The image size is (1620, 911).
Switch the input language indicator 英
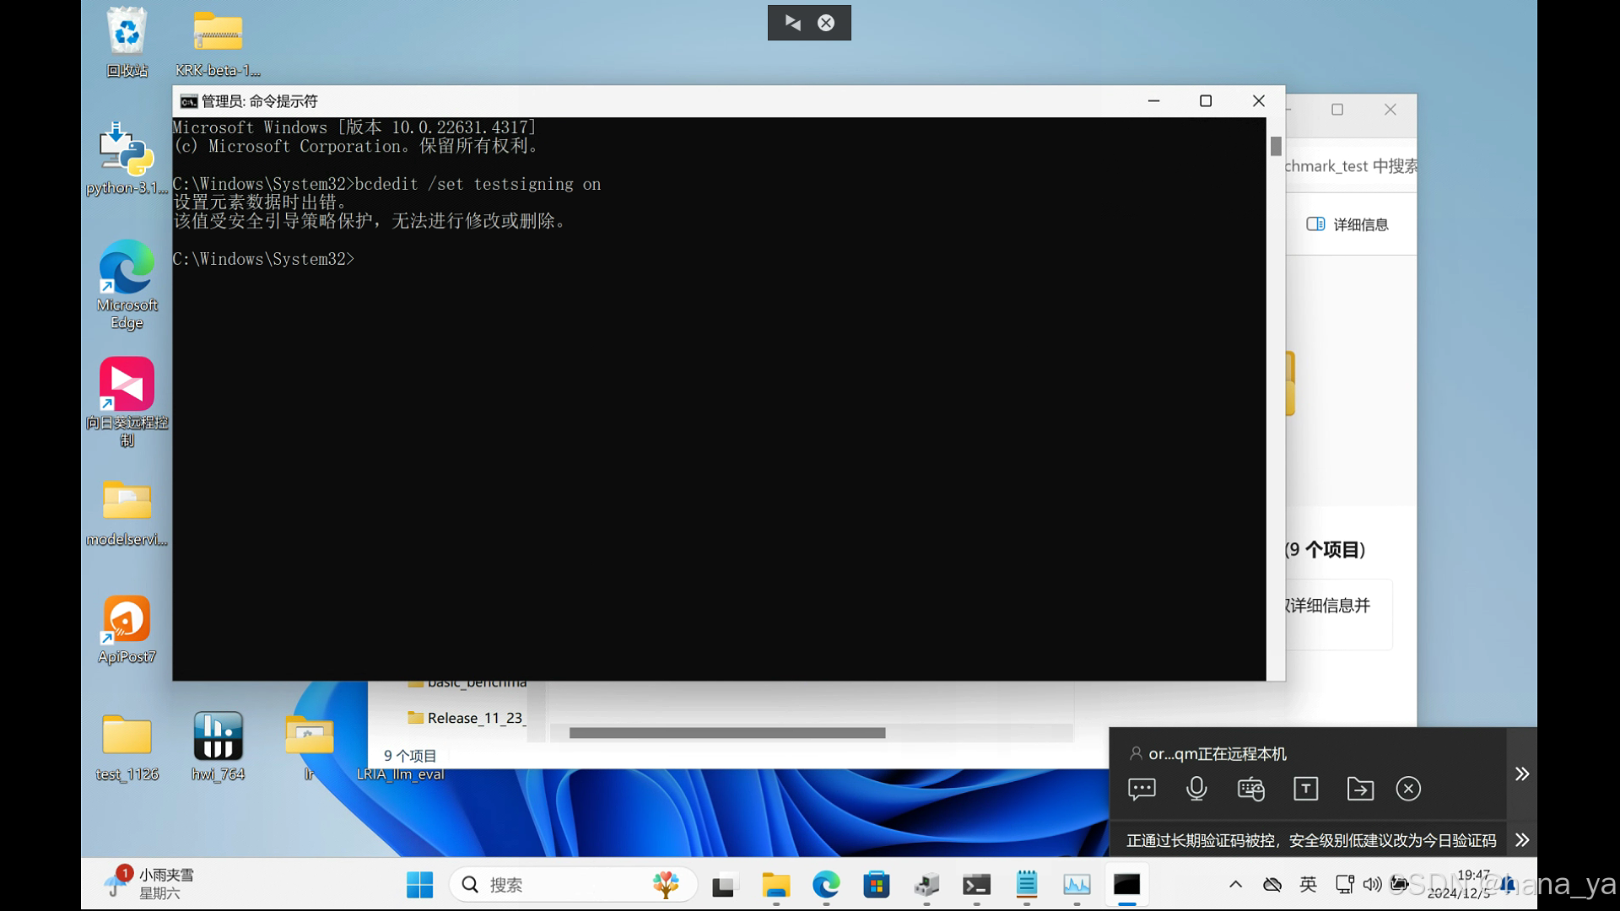coord(1308,884)
